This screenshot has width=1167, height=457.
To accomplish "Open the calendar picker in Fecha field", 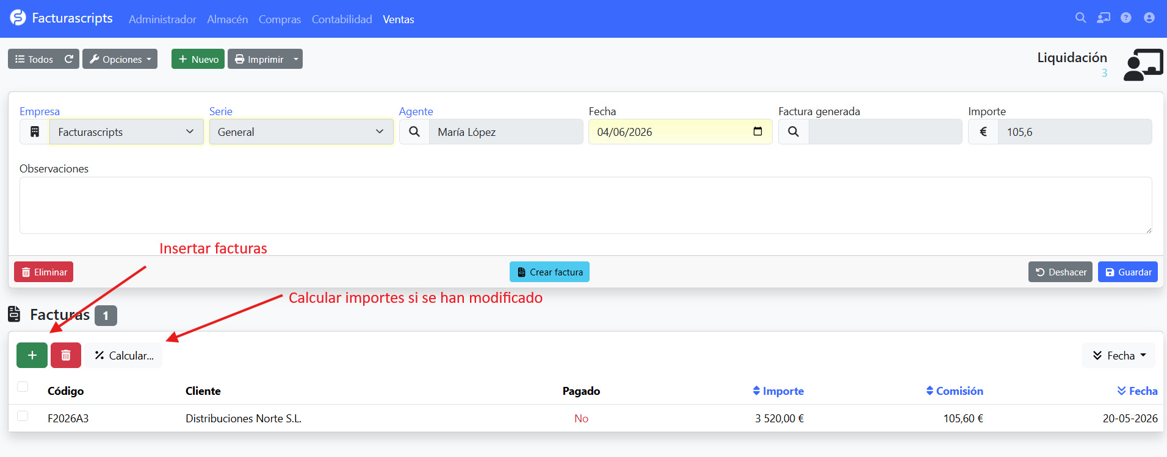I will coord(757,132).
